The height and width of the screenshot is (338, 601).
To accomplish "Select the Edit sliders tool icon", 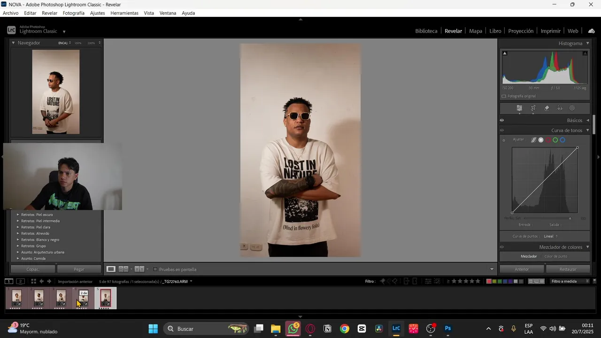I will 519,108.
